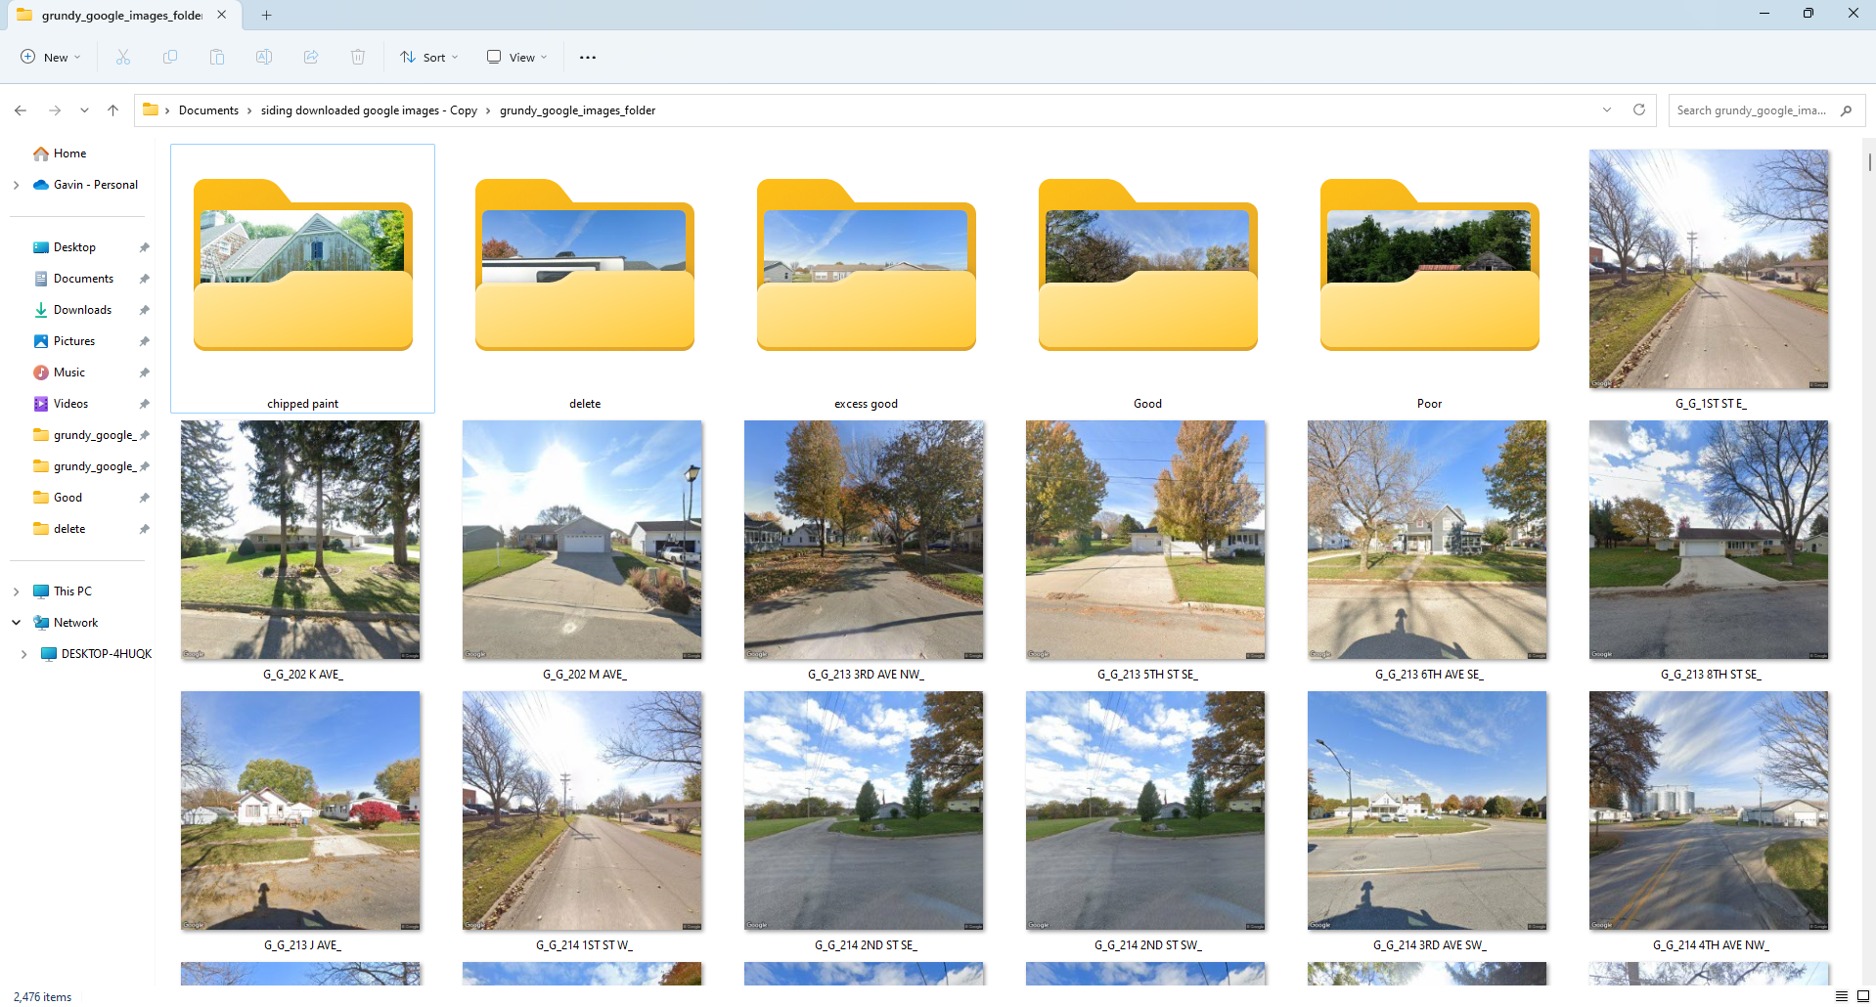
Task: Open the Sort dropdown menu
Action: [429, 57]
